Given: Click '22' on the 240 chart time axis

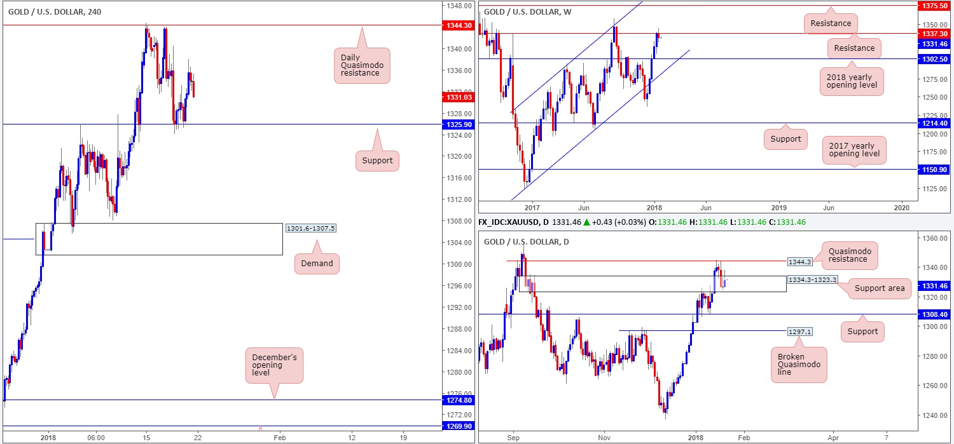Looking at the screenshot, I should click(x=198, y=438).
